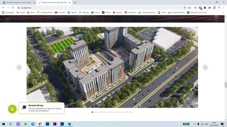This screenshot has width=227, height=127.
Task: Open the blue circular extension icon
Action: tap(205, 8)
